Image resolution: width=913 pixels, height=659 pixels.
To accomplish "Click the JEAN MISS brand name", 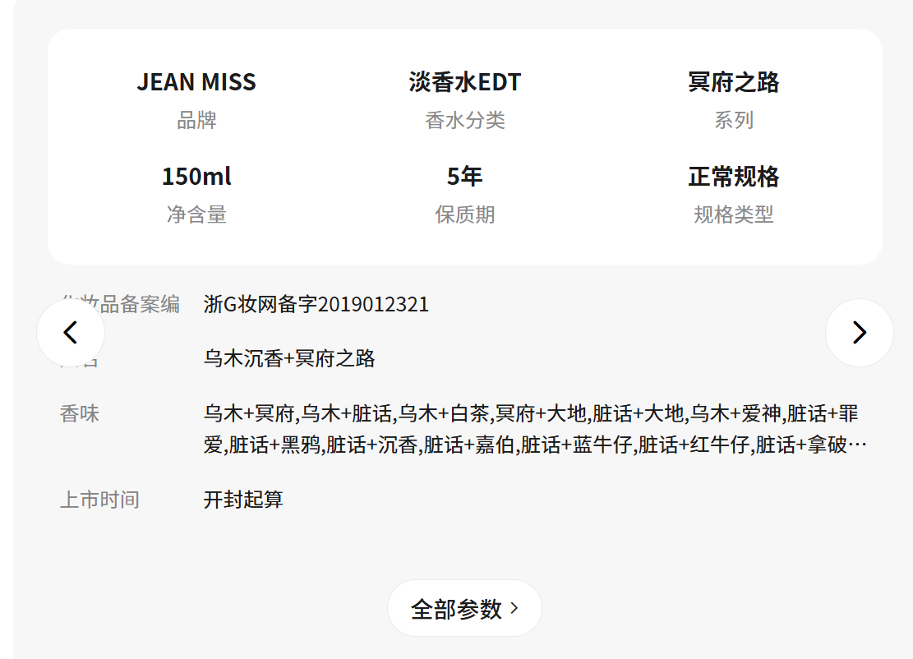I will click(196, 82).
